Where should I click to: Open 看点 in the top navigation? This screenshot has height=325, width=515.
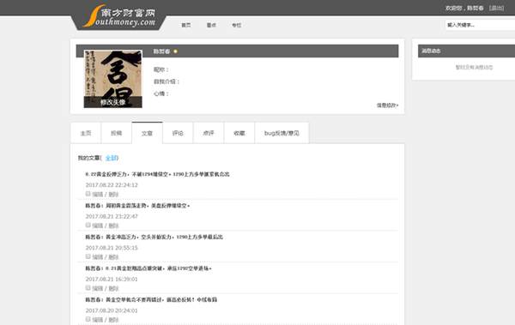(211, 25)
